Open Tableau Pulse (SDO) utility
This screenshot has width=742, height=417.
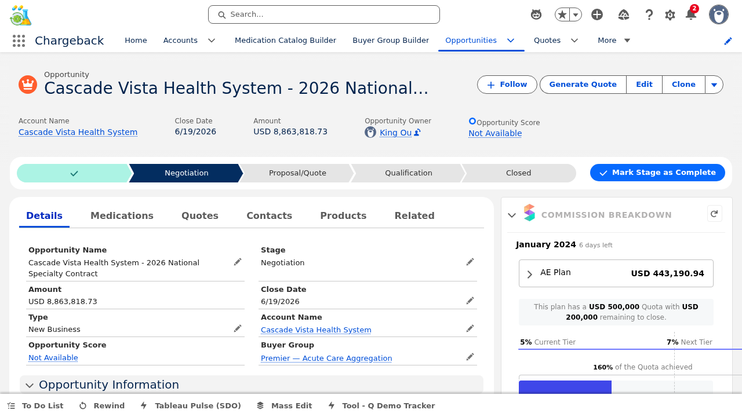point(191,406)
